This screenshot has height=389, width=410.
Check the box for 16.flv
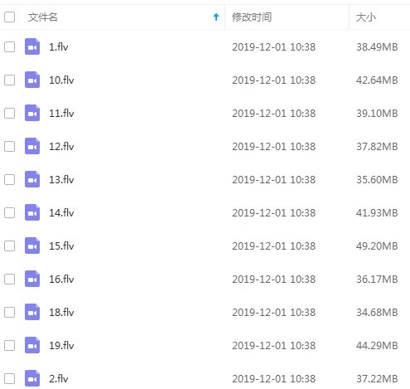pos(9,280)
